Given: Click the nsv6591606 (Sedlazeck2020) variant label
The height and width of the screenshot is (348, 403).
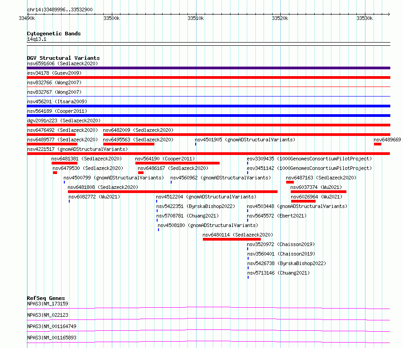Looking at the screenshot, I should [62, 63].
